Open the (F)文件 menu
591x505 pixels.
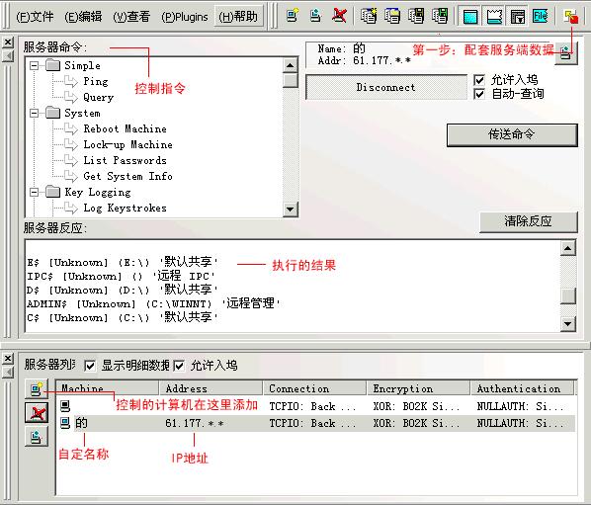(x=35, y=17)
